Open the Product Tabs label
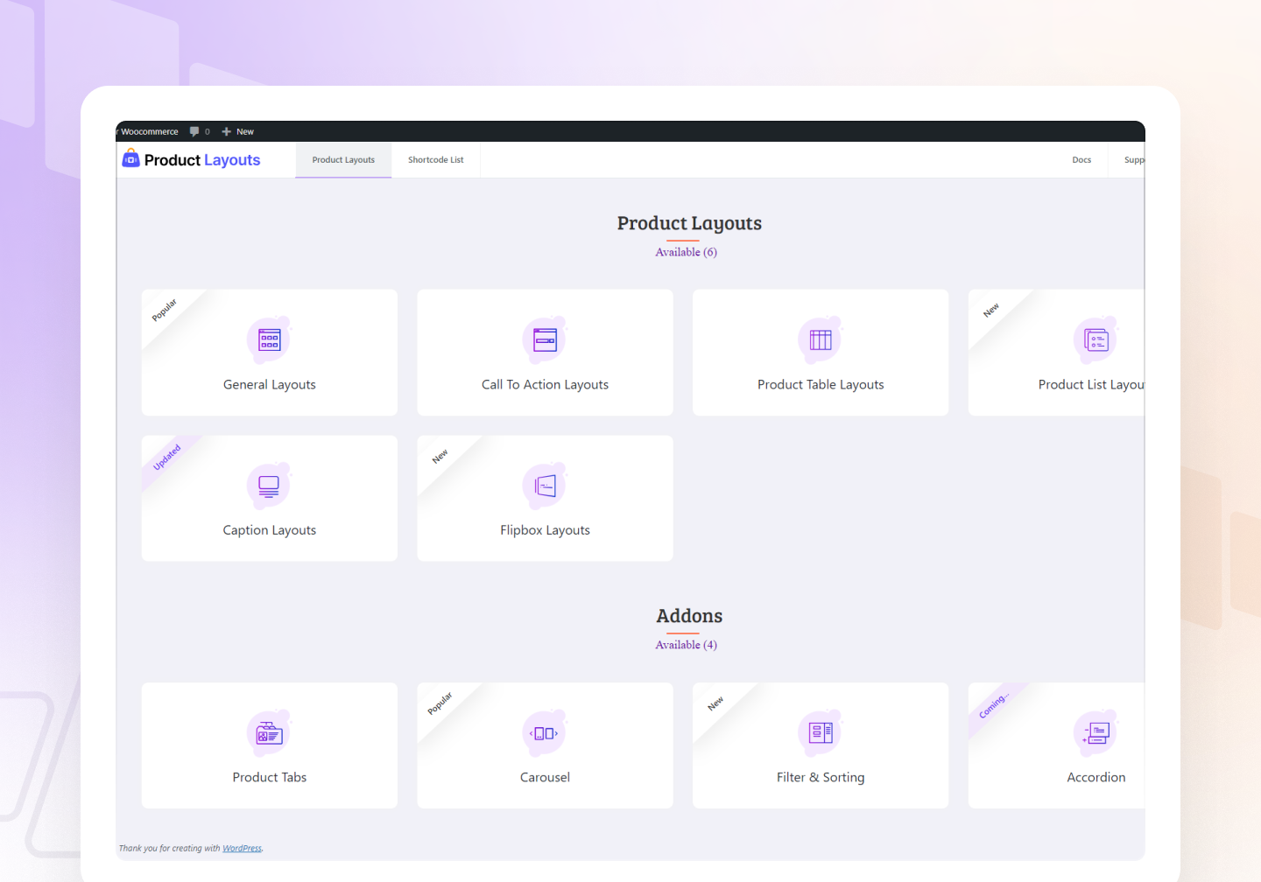This screenshot has height=882, width=1261. pyautogui.click(x=270, y=777)
